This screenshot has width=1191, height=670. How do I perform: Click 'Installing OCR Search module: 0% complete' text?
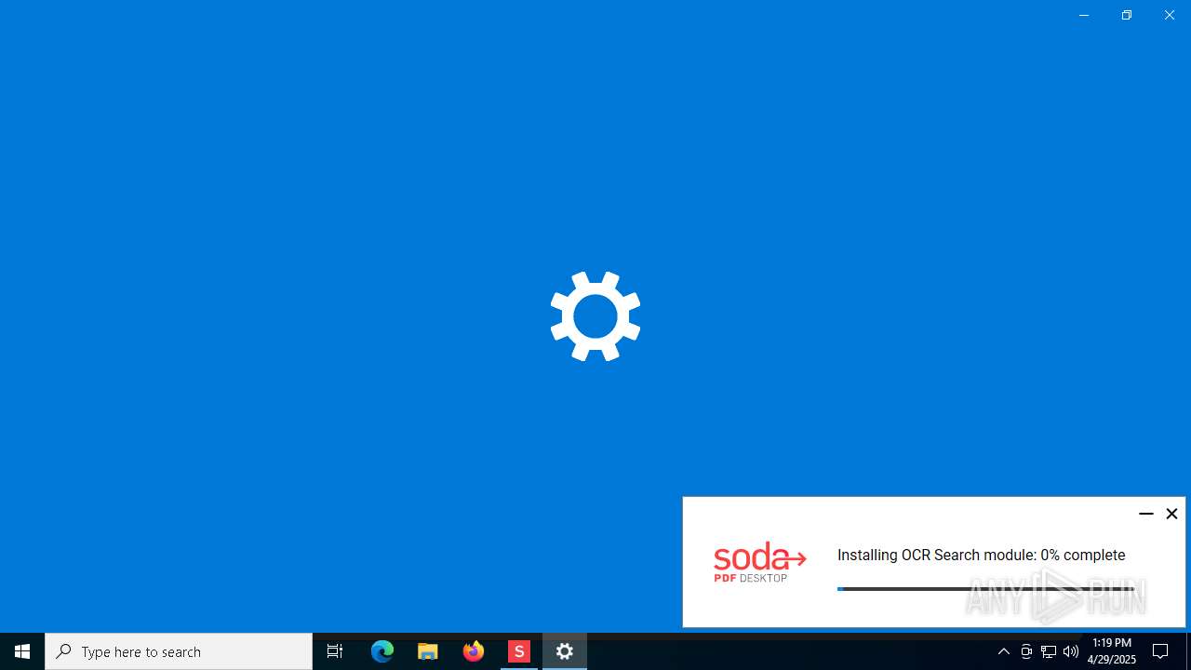[x=981, y=555]
